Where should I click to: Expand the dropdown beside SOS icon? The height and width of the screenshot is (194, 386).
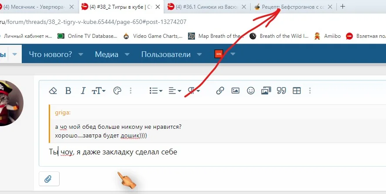[x=233, y=54]
